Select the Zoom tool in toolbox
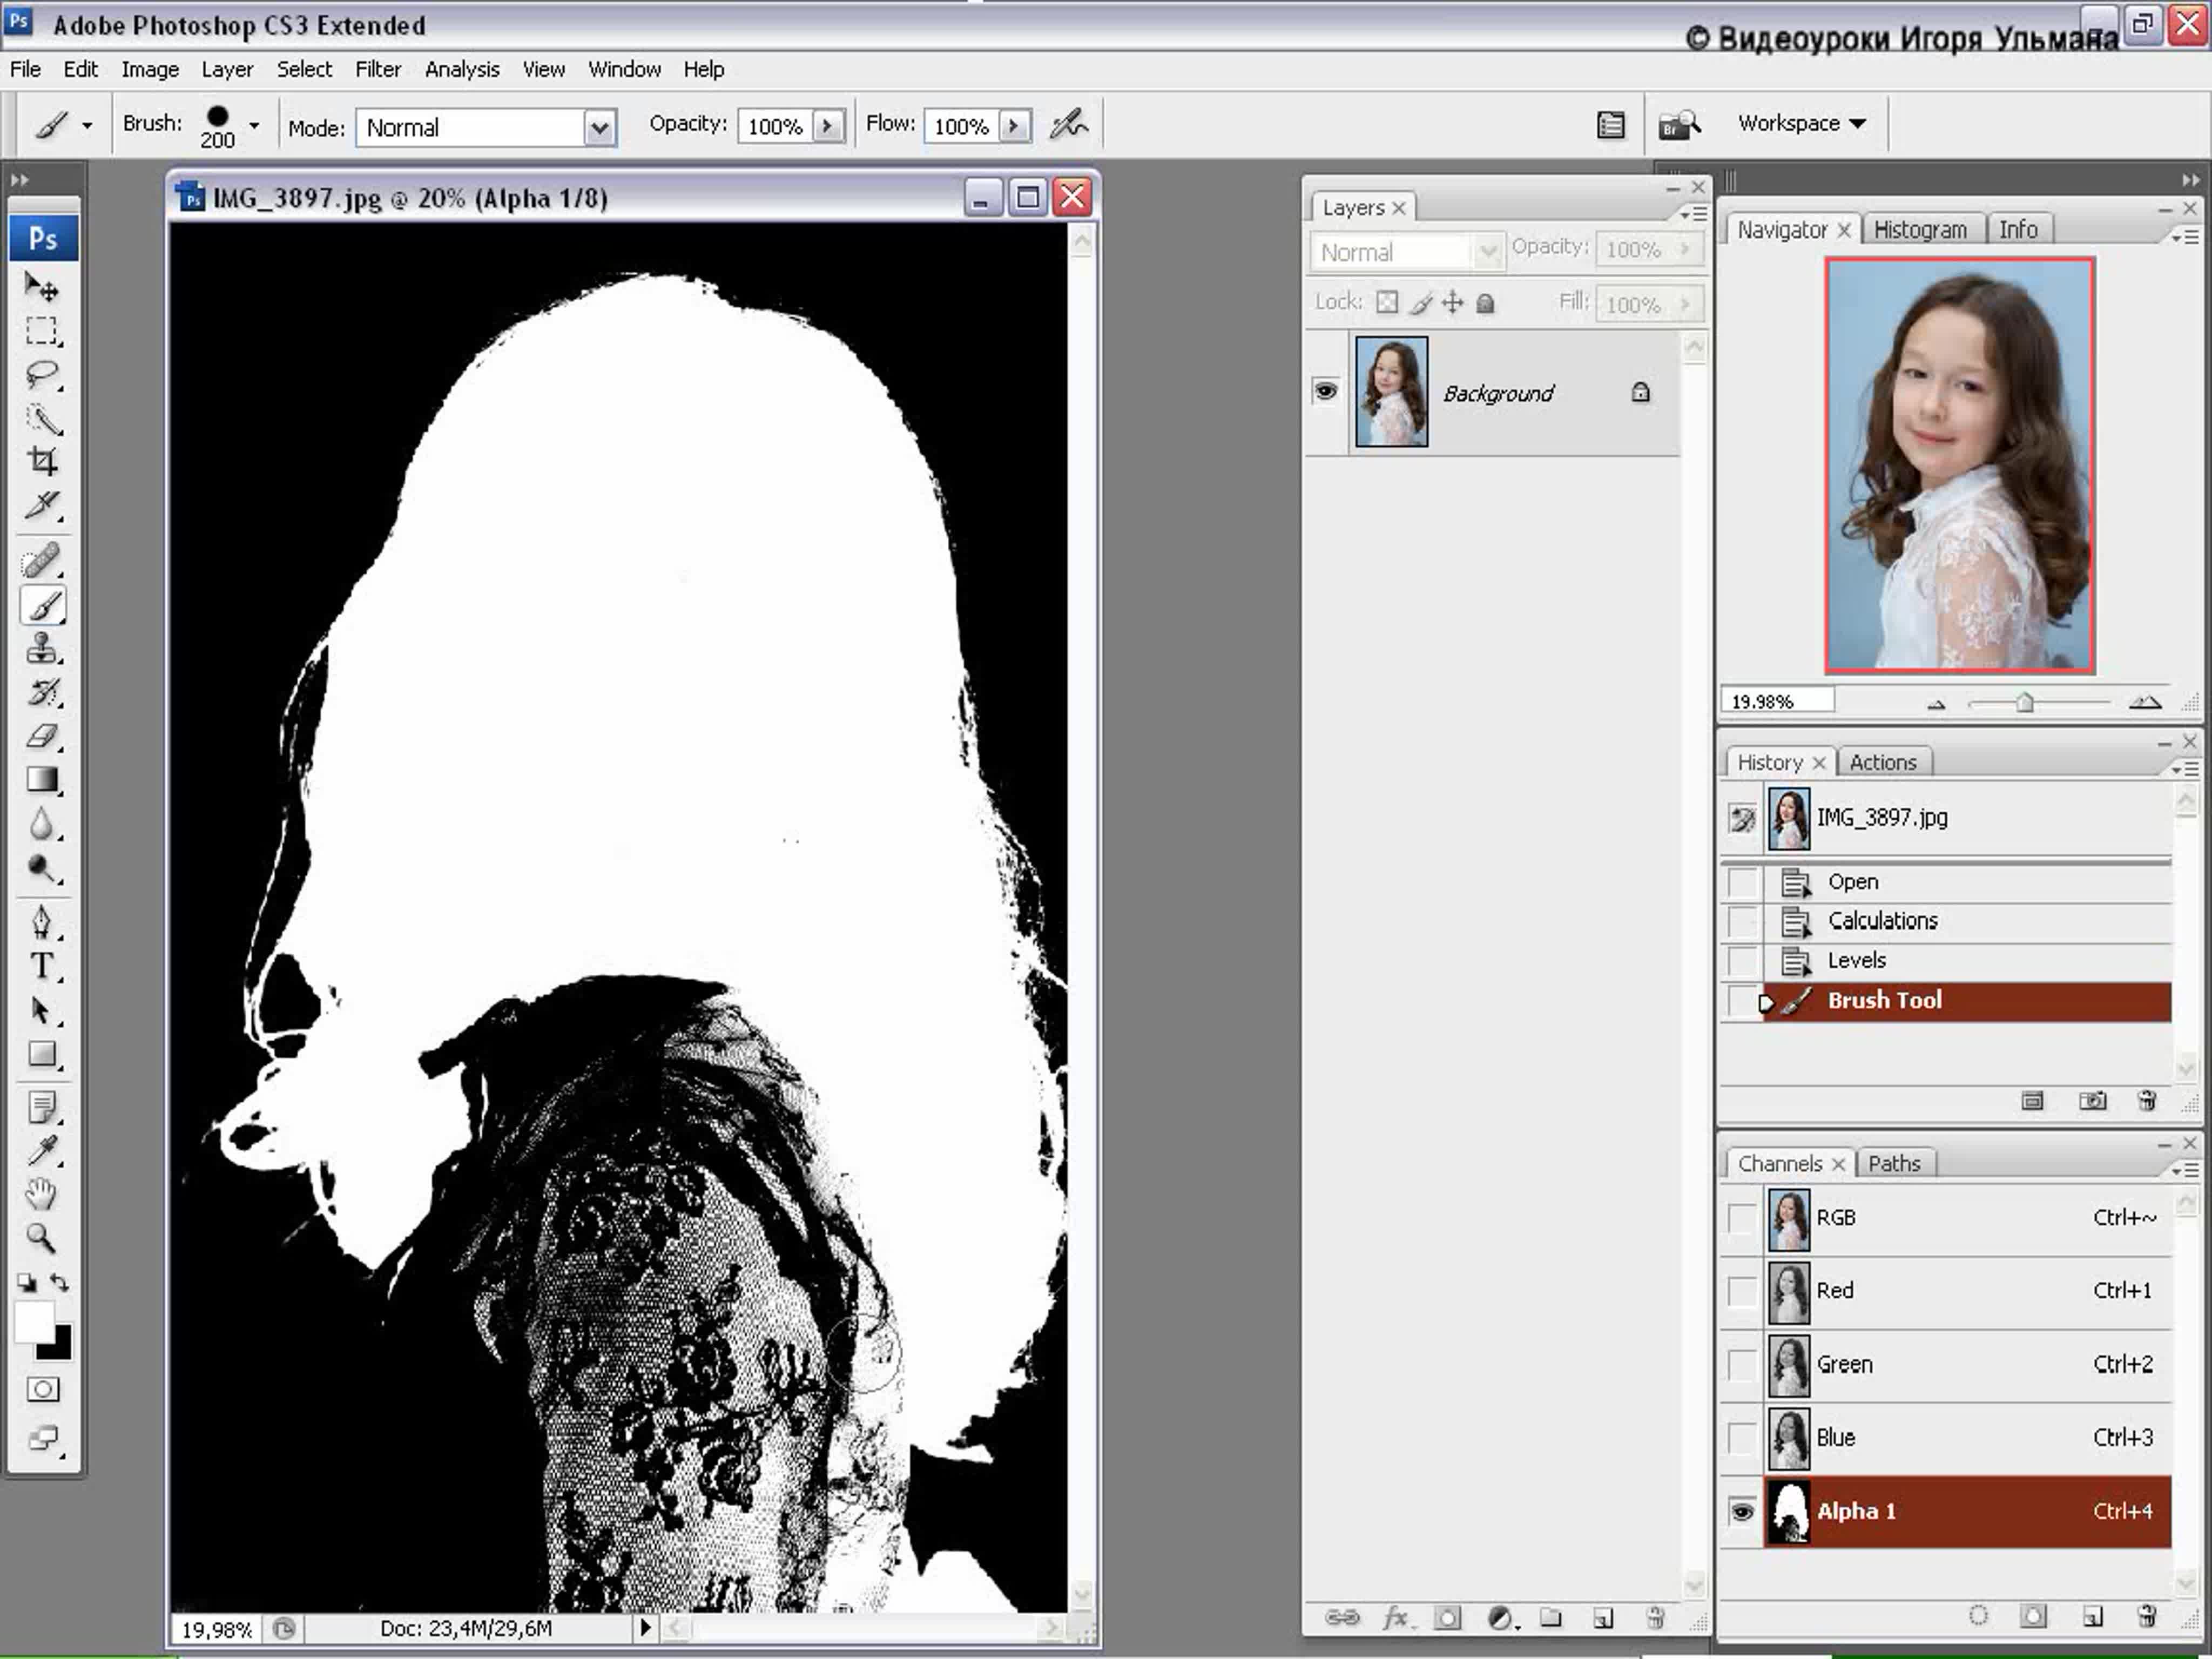 click(x=42, y=1238)
